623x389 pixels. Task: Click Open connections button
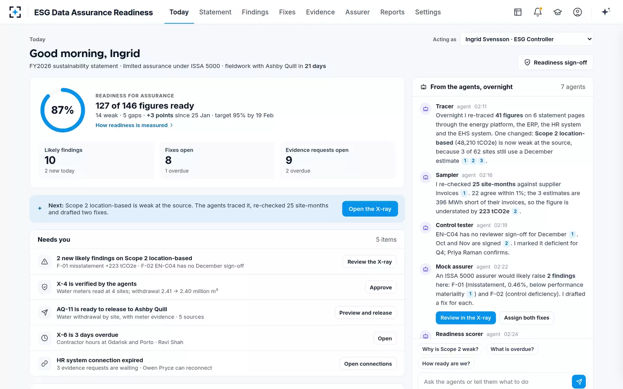368,363
